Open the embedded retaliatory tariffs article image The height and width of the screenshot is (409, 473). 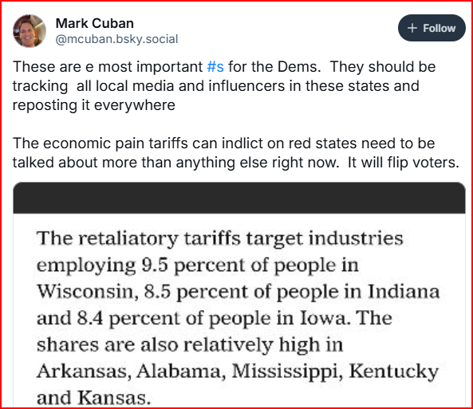pos(239,295)
